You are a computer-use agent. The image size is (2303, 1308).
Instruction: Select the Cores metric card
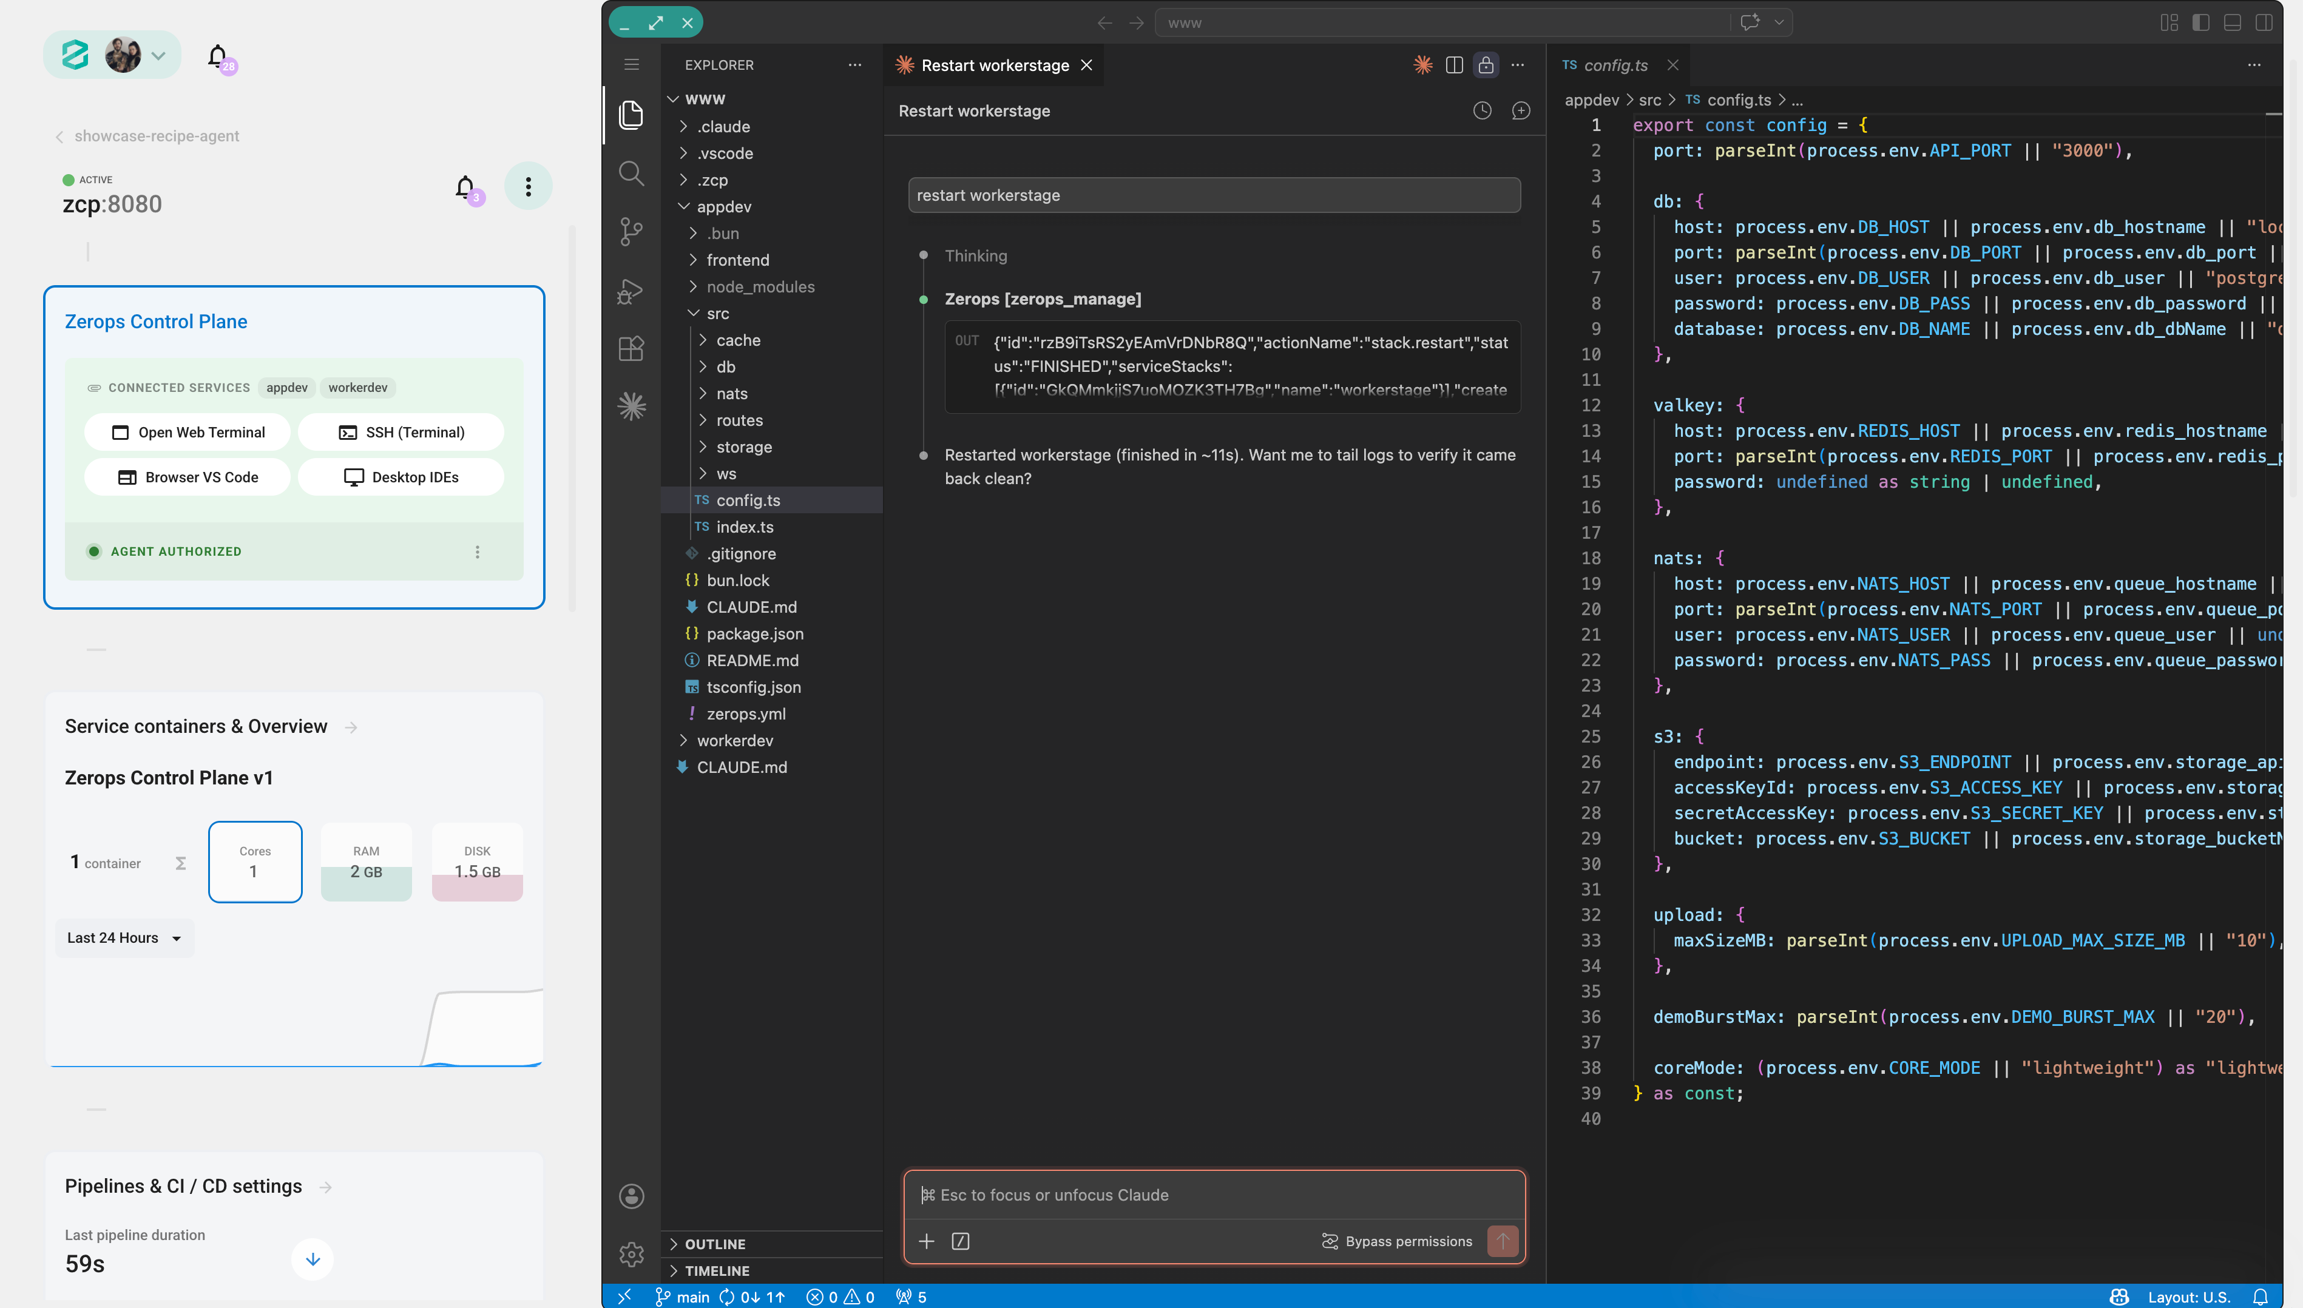[x=255, y=861]
